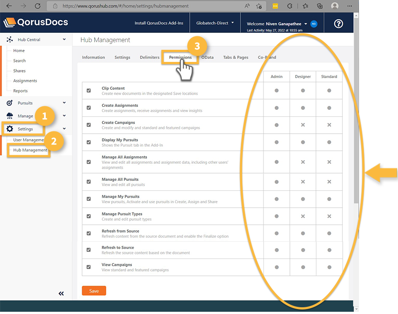Image resolution: width=398 pixels, height=314 pixels.
Task: Open the Collections icon
Action: pos(320,6)
